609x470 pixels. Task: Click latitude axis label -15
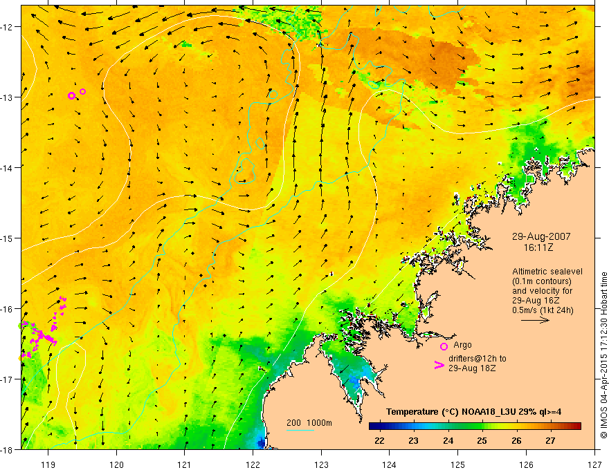8,238
